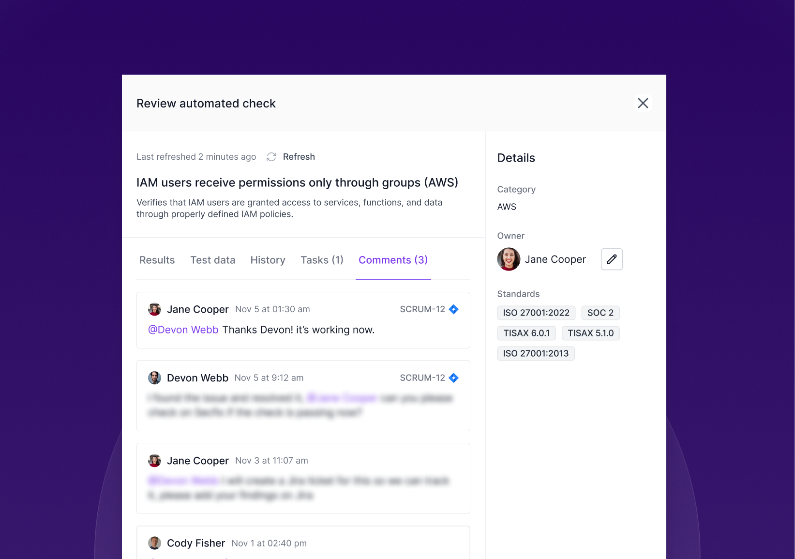Click the refresh arrows icon
This screenshot has width=795, height=559.
(x=271, y=157)
